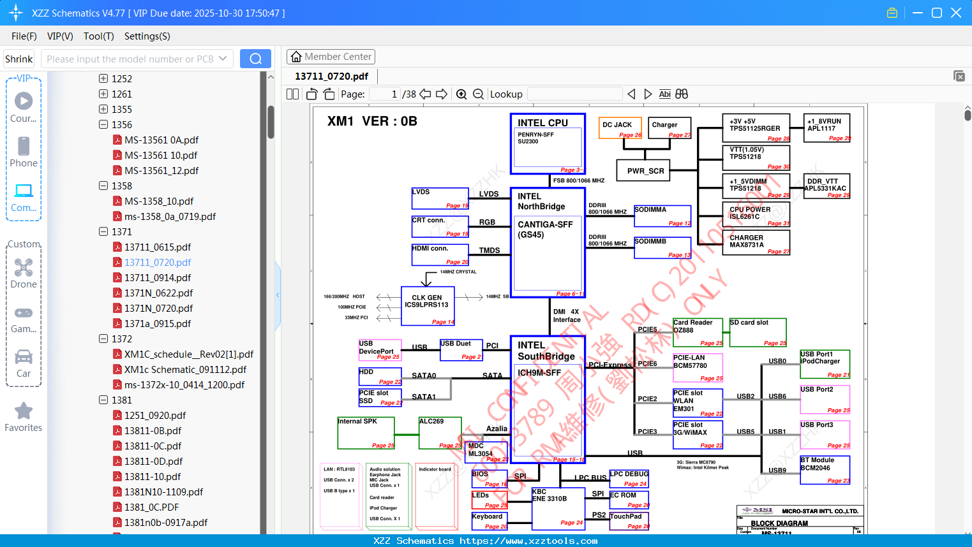Collapse the 1381 folder
Viewport: 972px width, 547px height.
click(103, 400)
